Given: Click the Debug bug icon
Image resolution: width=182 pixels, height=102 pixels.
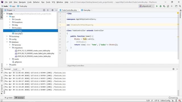Looking at the screenshot, I should 160,6.
